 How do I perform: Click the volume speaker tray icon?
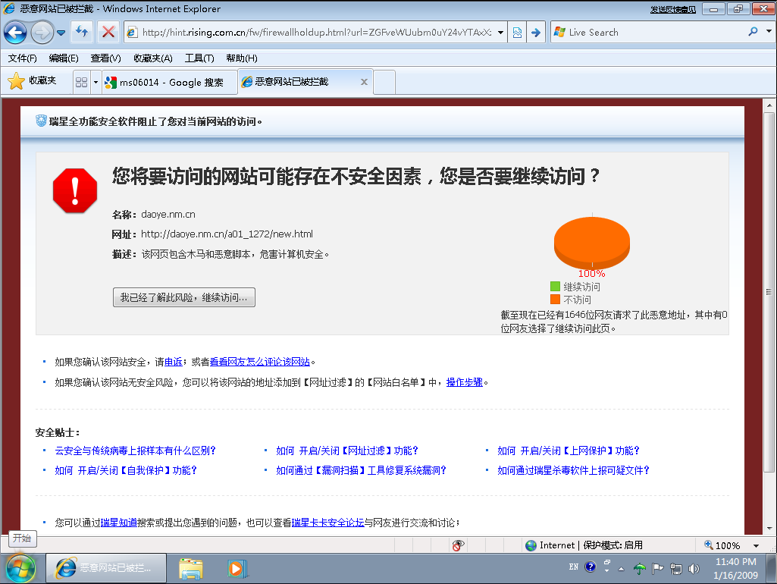[694, 569]
